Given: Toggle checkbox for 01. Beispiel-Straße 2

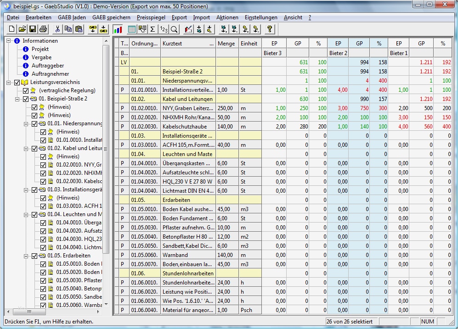Looking at the screenshot, I should point(26,99).
